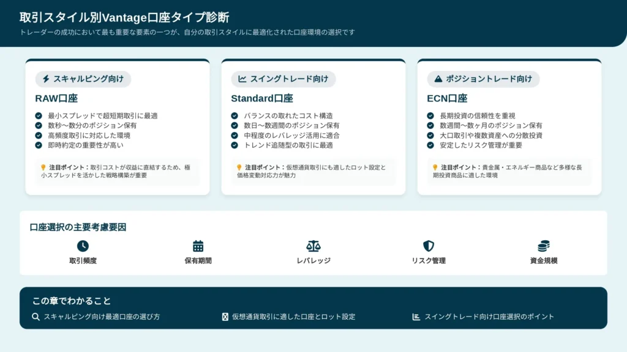Click the text バランスの取れたコスト構造
This screenshot has height=352, width=627.
point(288,116)
